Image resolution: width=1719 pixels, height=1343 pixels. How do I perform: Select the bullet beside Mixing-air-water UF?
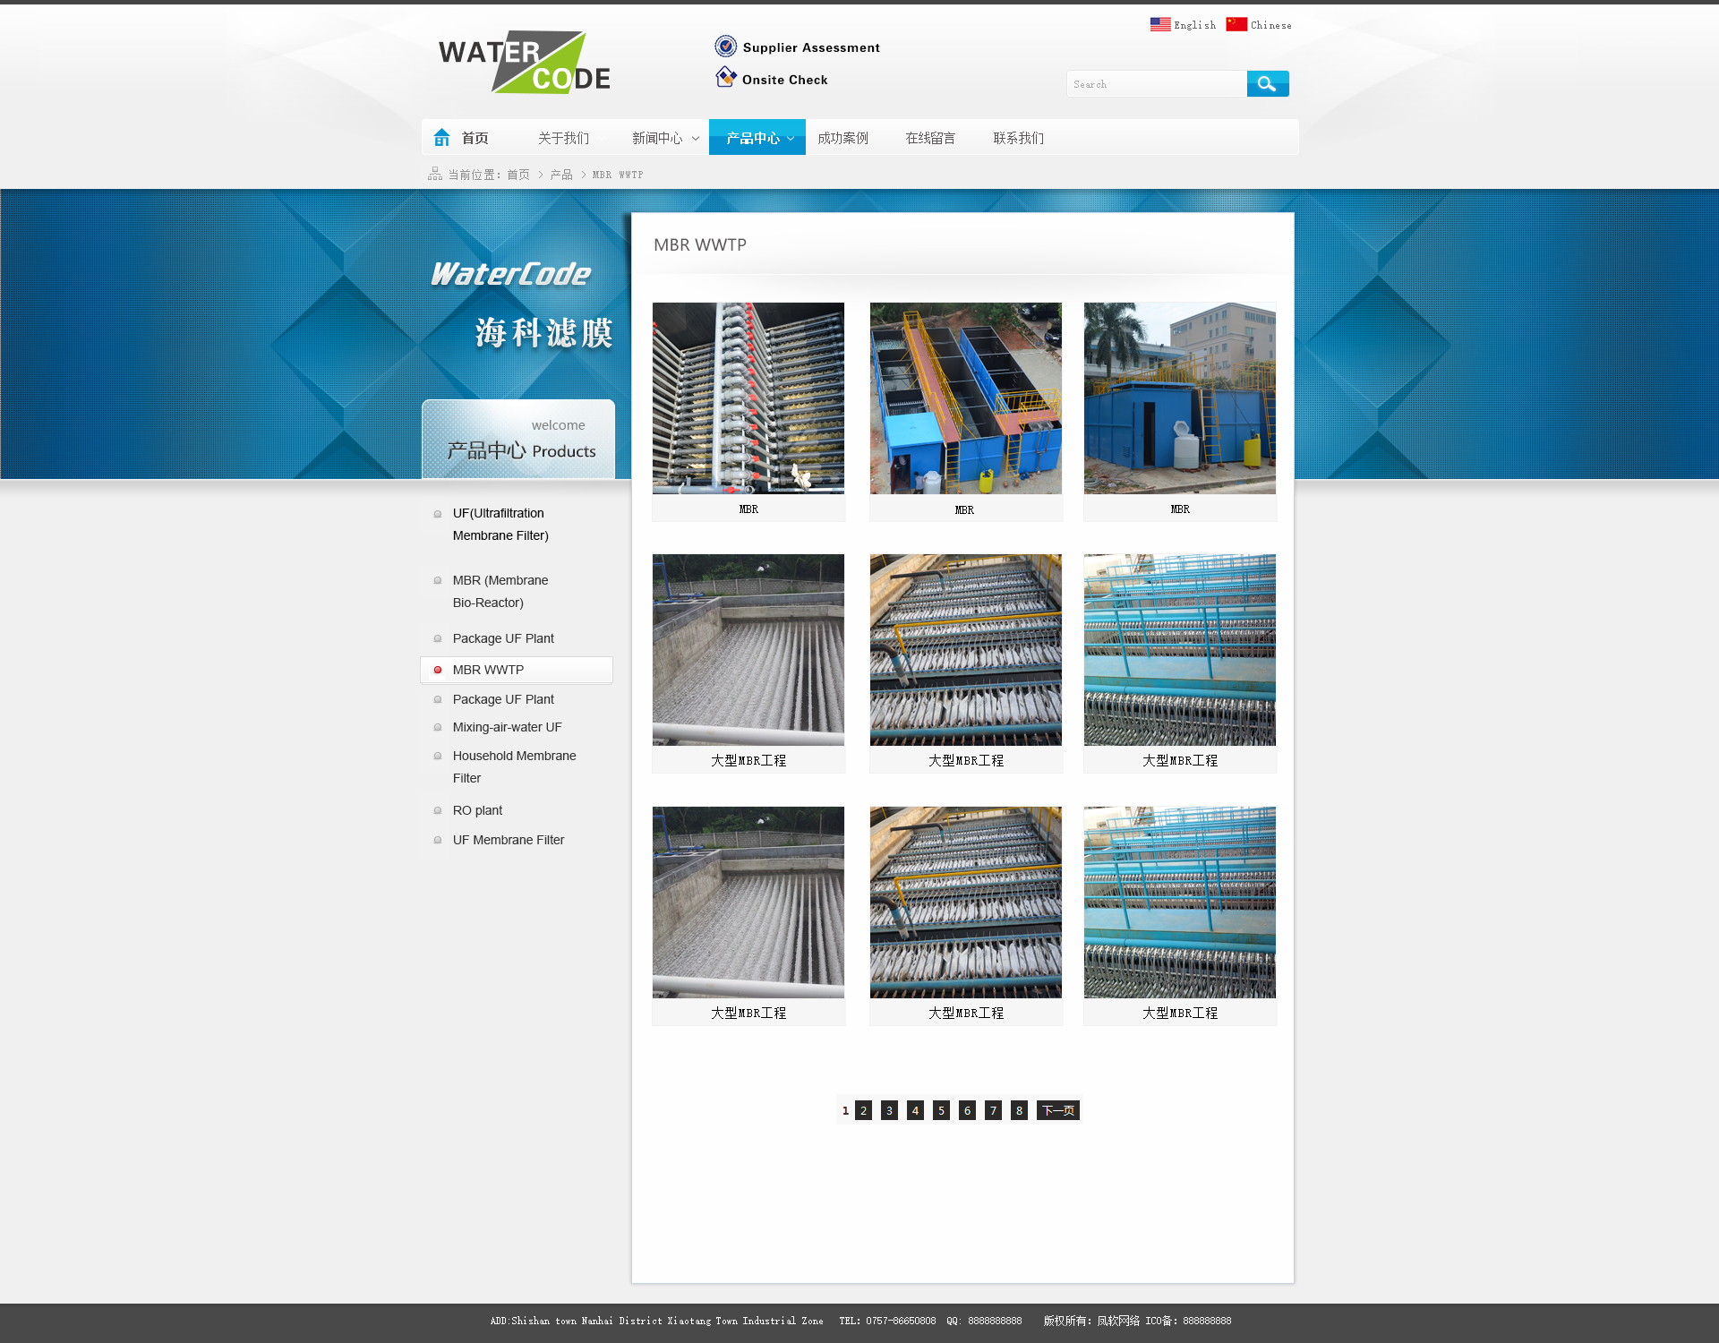pyautogui.click(x=438, y=727)
